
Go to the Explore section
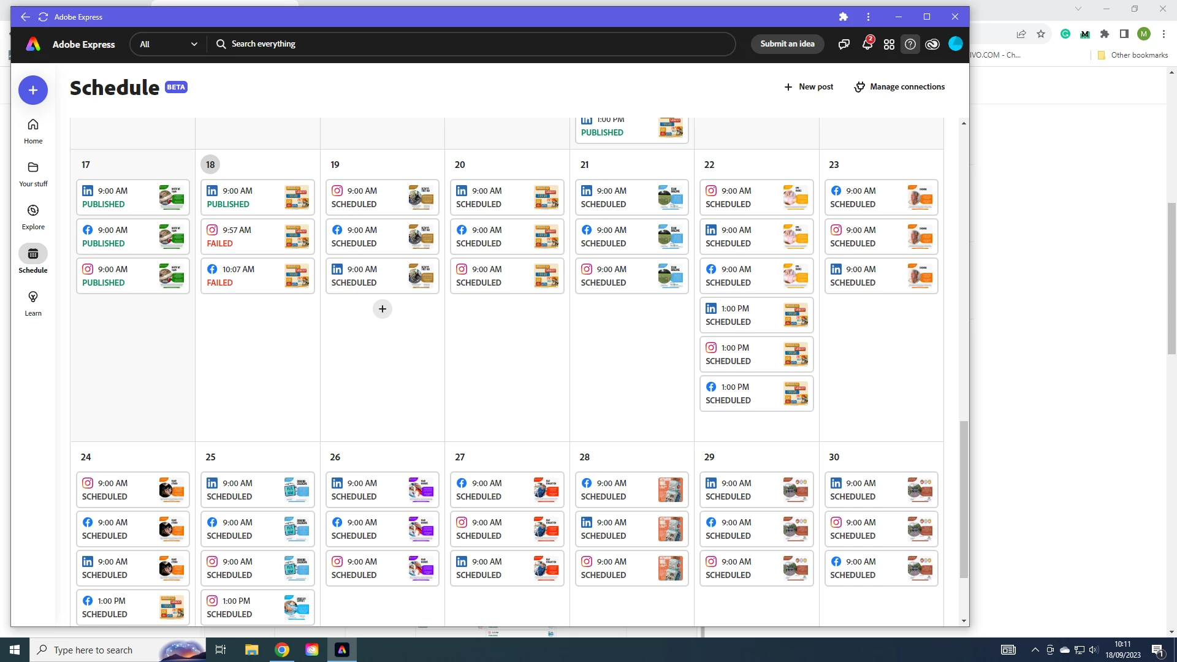click(x=33, y=217)
